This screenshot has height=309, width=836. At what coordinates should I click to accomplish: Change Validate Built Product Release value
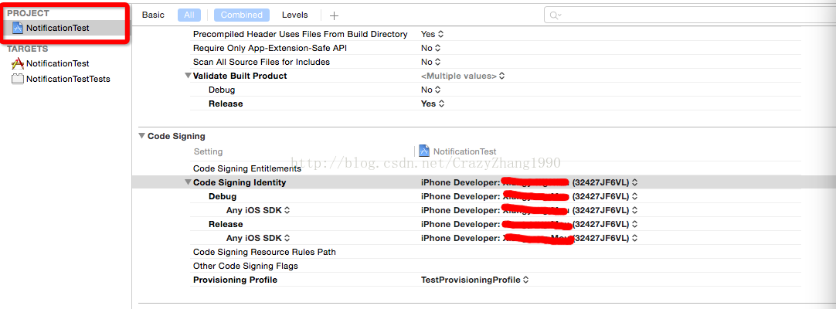[432, 104]
